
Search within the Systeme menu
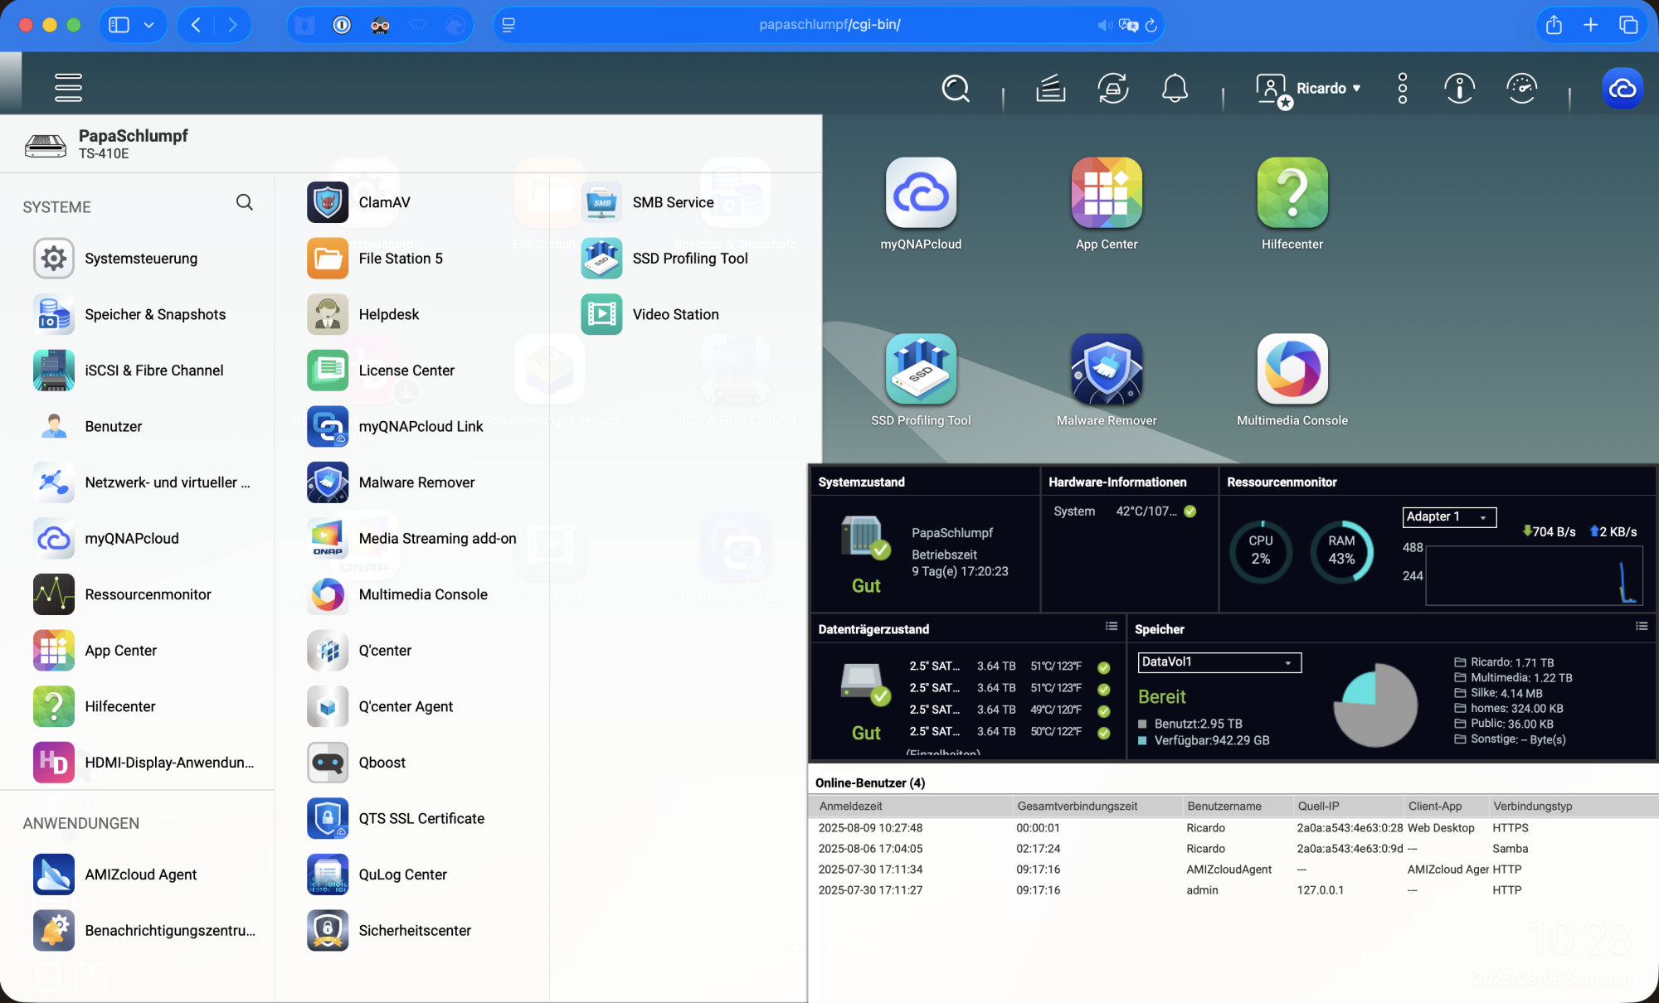click(x=244, y=202)
